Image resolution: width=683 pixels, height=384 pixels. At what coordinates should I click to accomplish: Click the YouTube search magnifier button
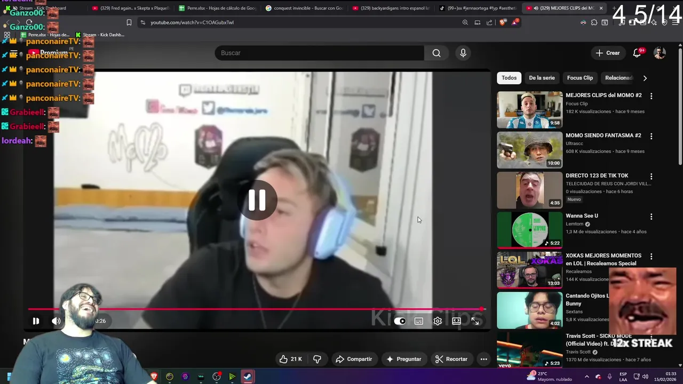pyautogui.click(x=436, y=53)
